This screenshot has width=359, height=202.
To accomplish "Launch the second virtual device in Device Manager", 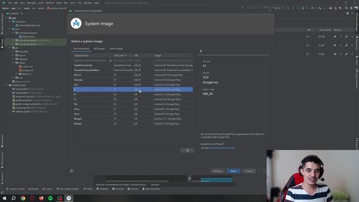I will (x=335, y=45).
